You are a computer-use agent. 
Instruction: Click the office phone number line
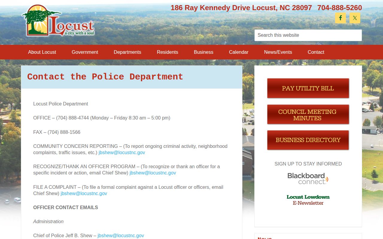click(102, 118)
